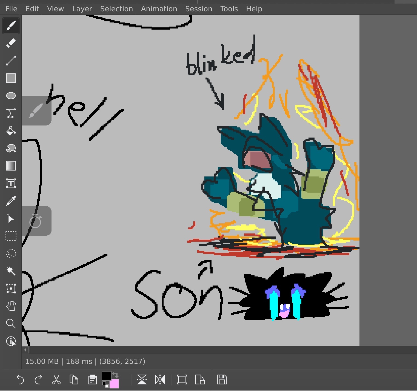
Task: Select the Freehand brush tool
Action: pyautogui.click(x=11, y=26)
